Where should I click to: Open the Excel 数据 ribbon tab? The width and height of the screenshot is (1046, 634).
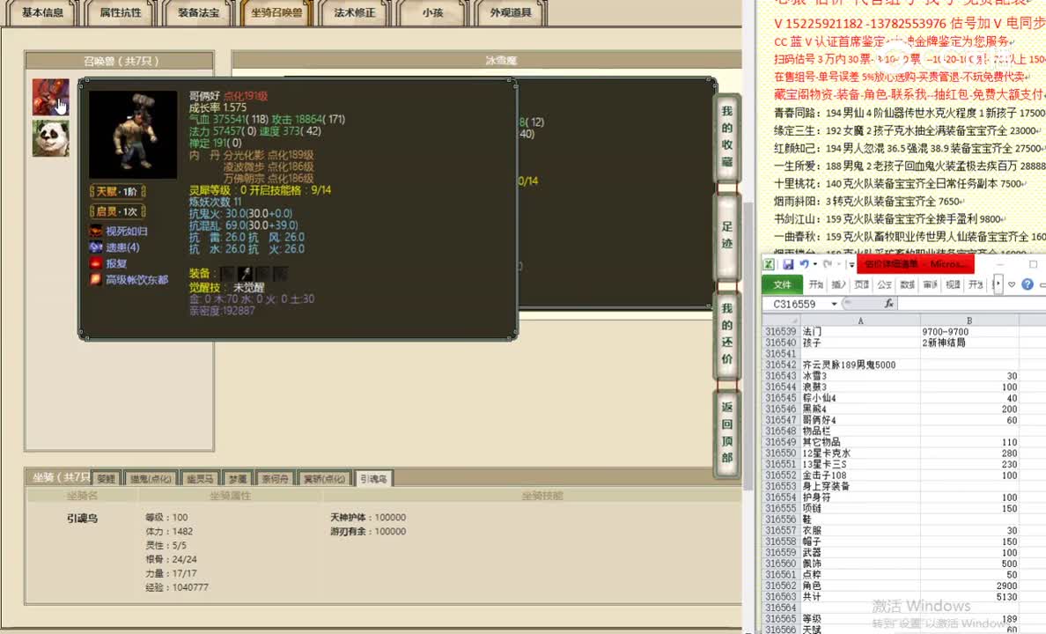(x=907, y=284)
